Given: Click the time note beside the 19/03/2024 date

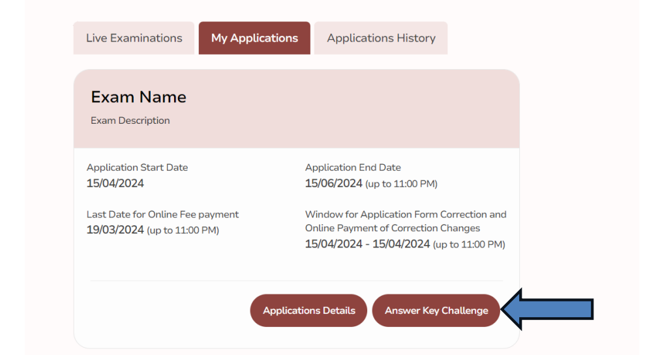Looking at the screenshot, I should pyautogui.click(x=183, y=231).
